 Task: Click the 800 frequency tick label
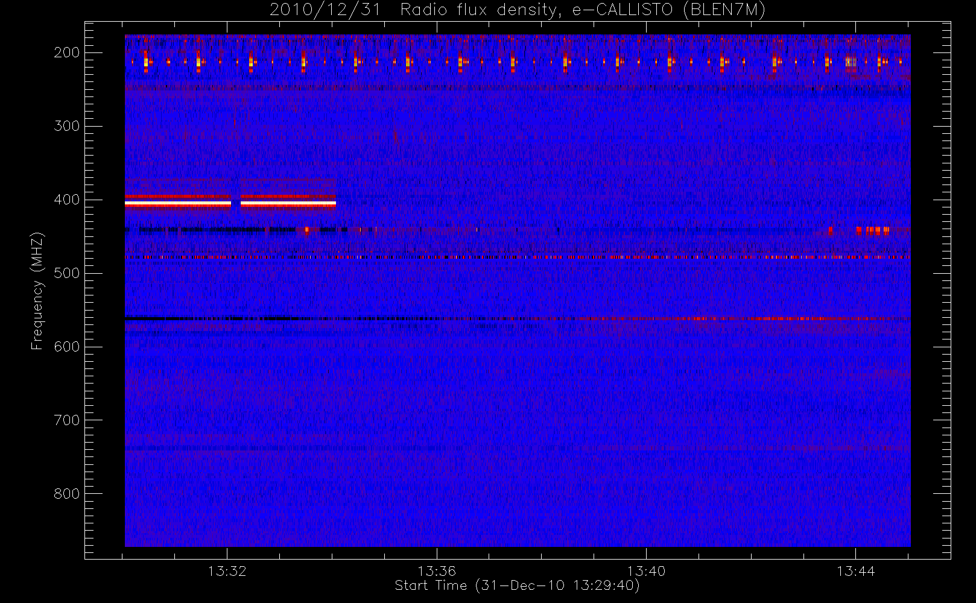[x=66, y=494]
